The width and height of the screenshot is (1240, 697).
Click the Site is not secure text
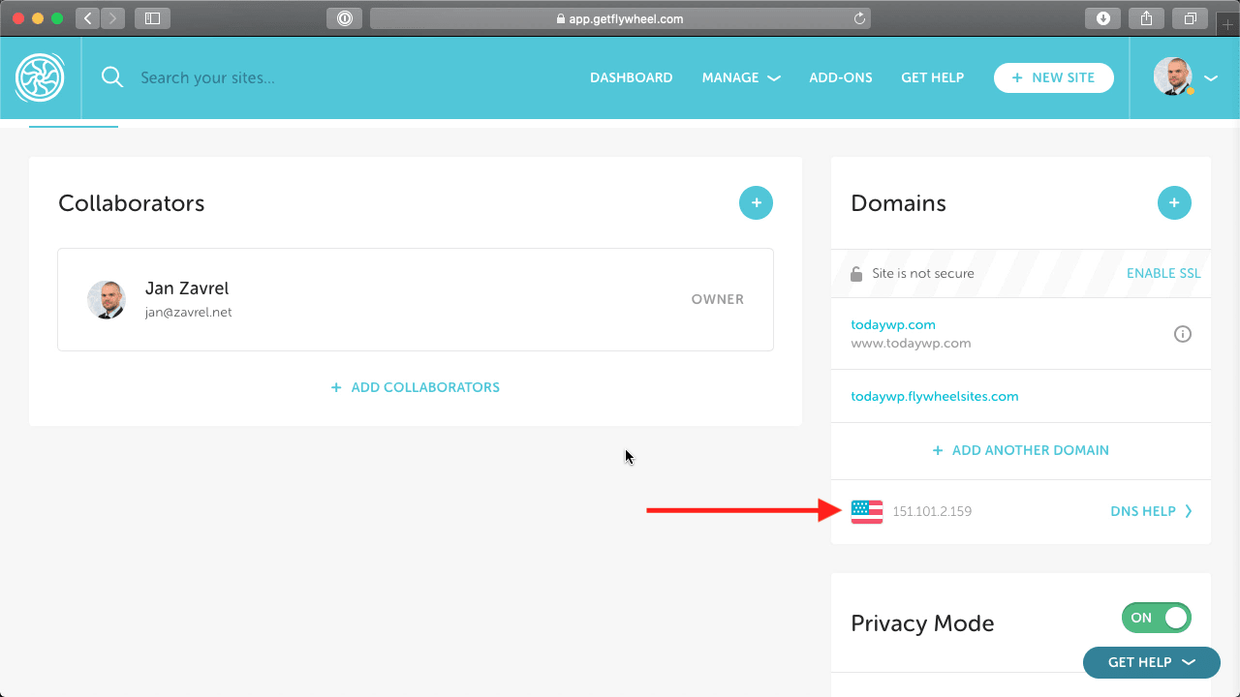[923, 274]
